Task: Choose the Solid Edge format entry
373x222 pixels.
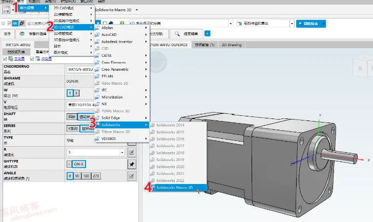Action: pos(122,118)
